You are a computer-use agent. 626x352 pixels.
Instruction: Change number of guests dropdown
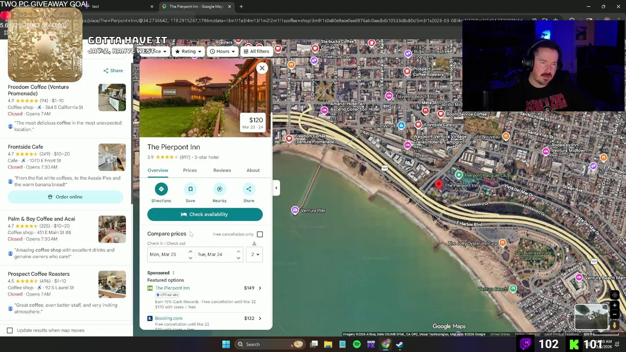coord(255,254)
